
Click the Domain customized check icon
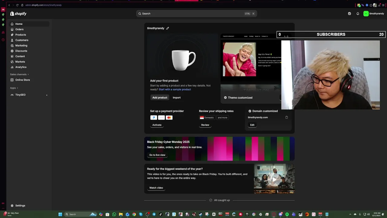tap(250, 111)
